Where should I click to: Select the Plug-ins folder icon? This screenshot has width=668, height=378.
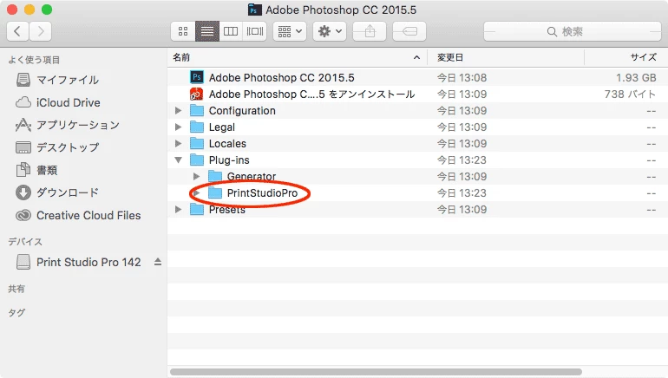pos(196,160)
